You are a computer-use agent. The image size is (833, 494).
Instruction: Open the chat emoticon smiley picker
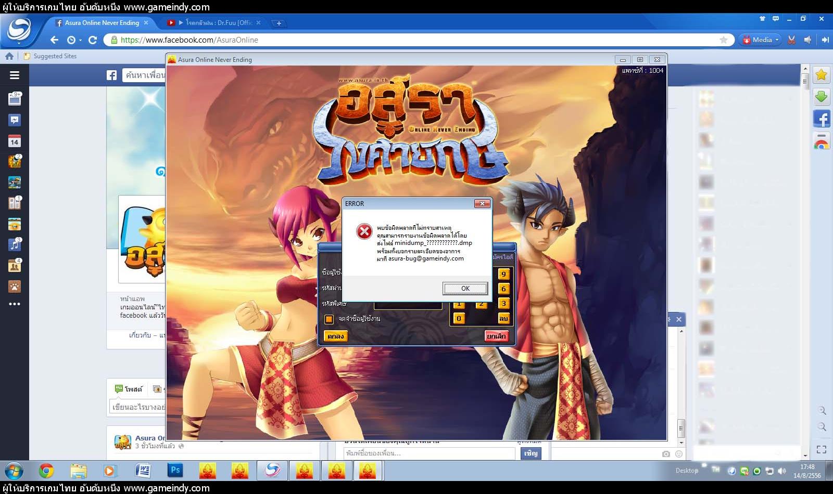point(679,454)
